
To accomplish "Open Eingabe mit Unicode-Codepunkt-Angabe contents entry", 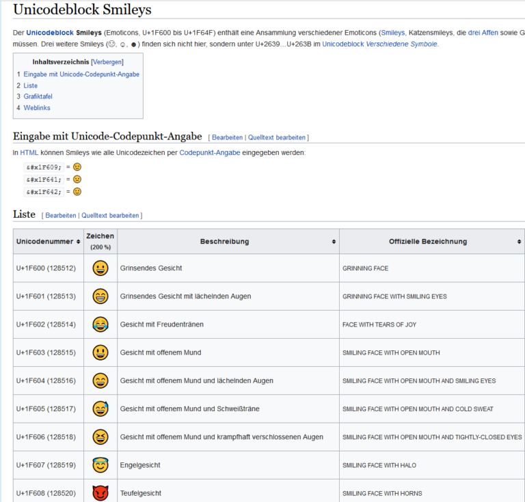I will pyautogui.click(x=81, y=74).
